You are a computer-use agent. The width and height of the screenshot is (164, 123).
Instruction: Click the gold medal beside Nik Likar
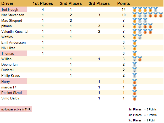tap(135, 48)
